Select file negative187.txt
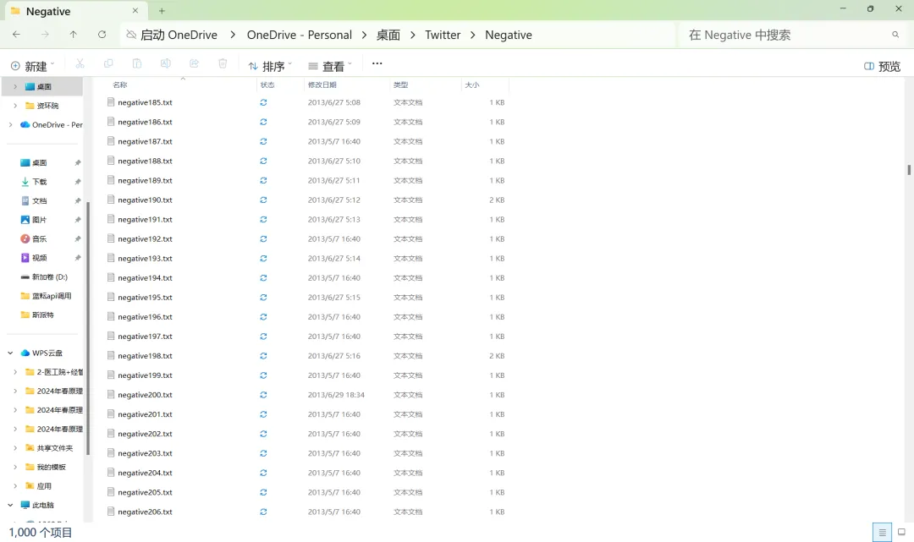 click(x=145, y=141)
